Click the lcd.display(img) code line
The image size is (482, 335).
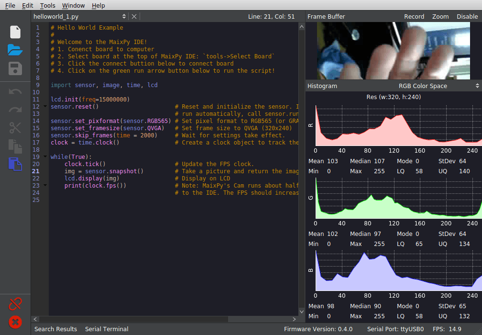point(92,178)
